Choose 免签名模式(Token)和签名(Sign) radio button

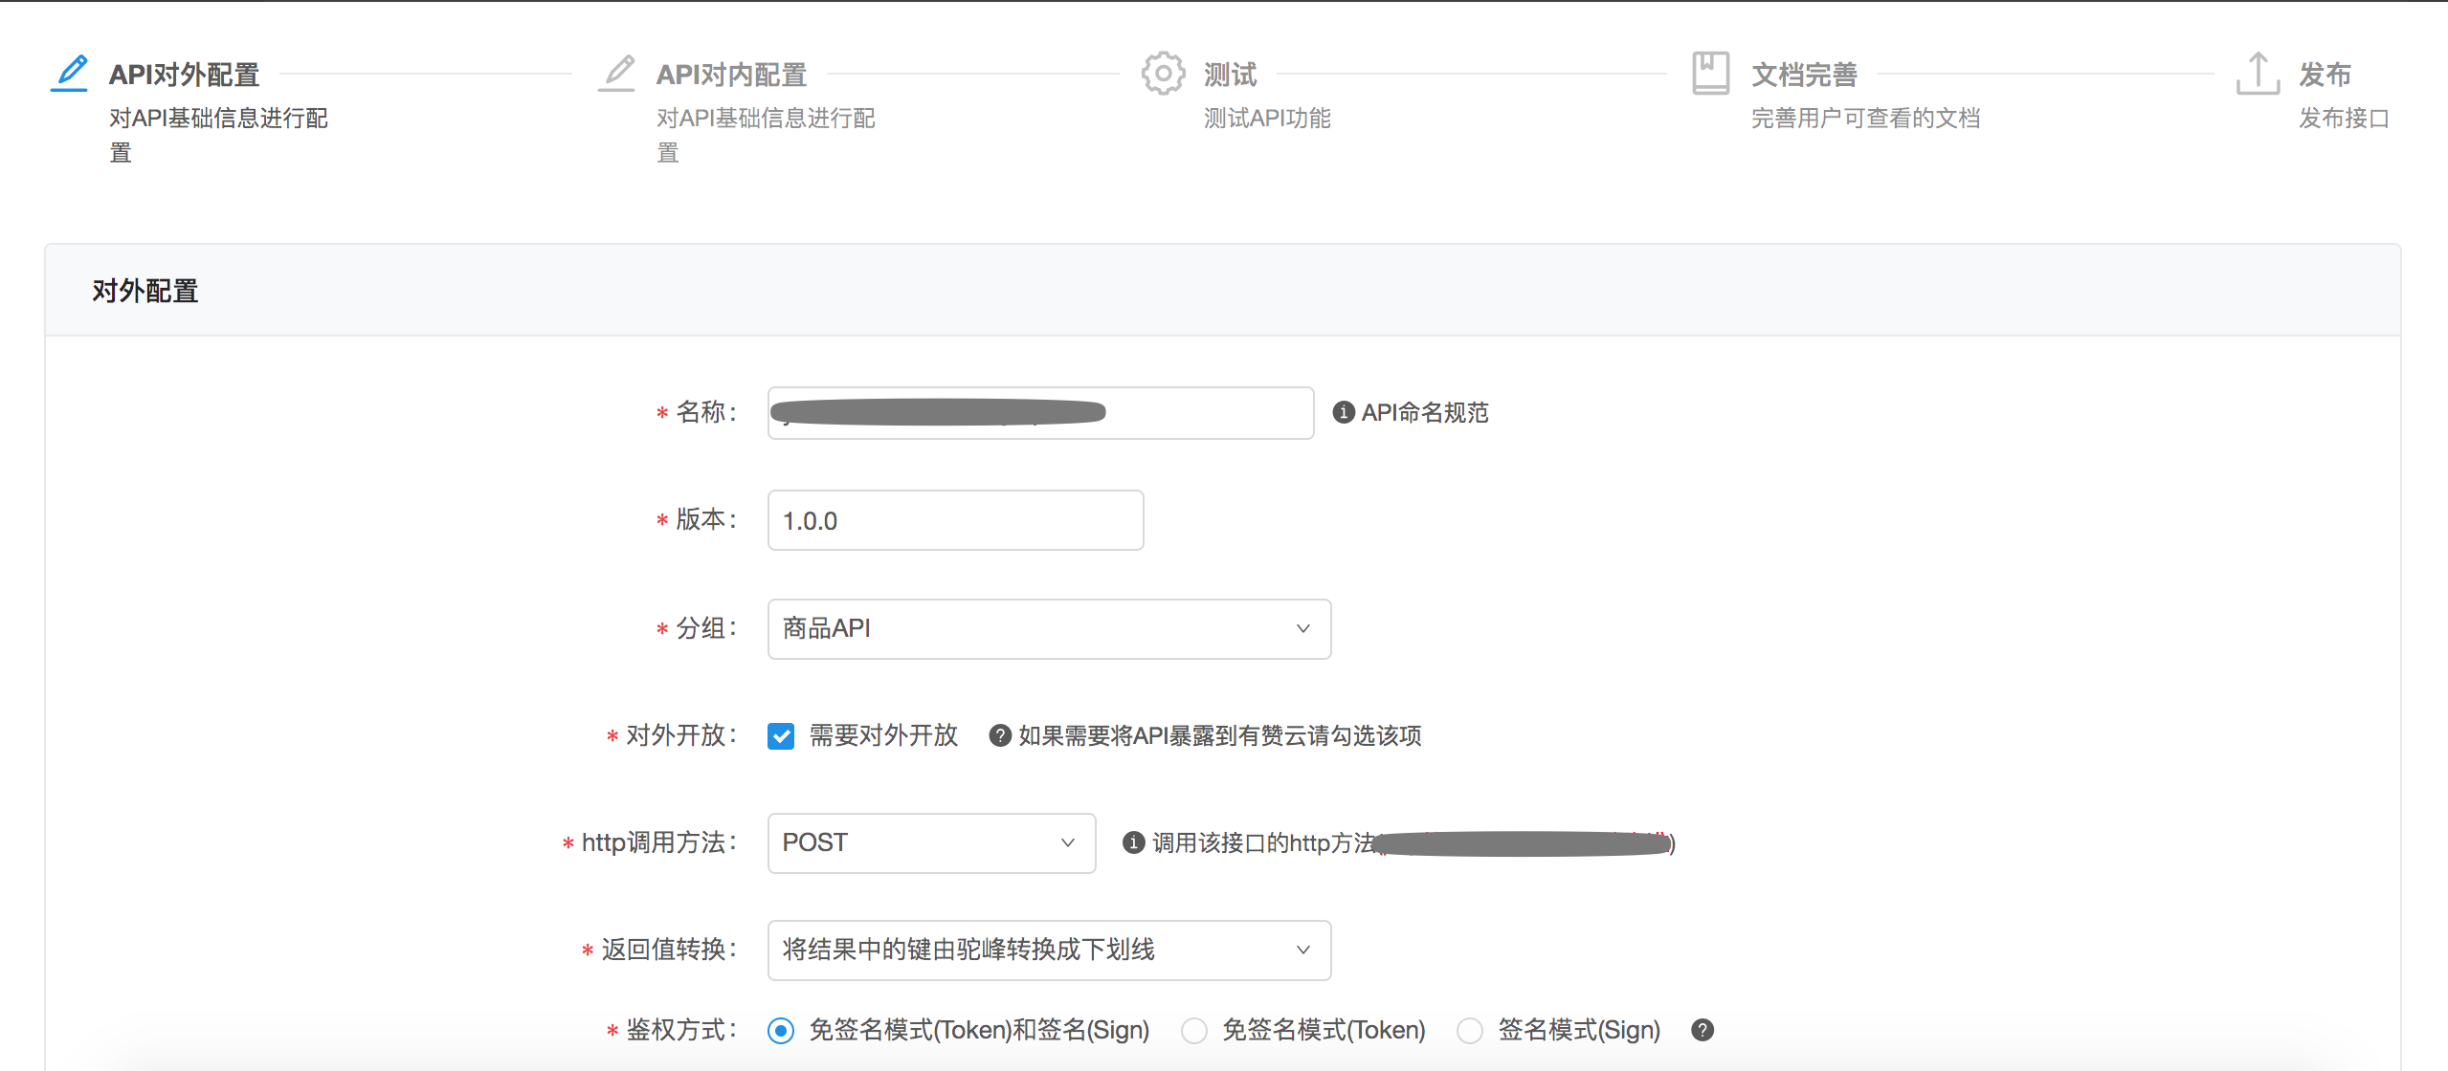tap(781, 1031)
